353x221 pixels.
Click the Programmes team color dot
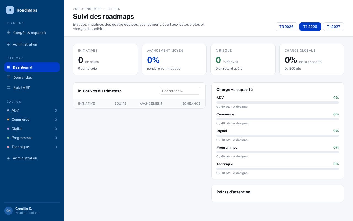pyautogui.click(x=8, y=138)
